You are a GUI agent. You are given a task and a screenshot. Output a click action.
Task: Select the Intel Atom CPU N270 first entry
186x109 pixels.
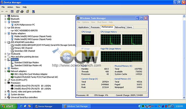[x=33, y=86]
